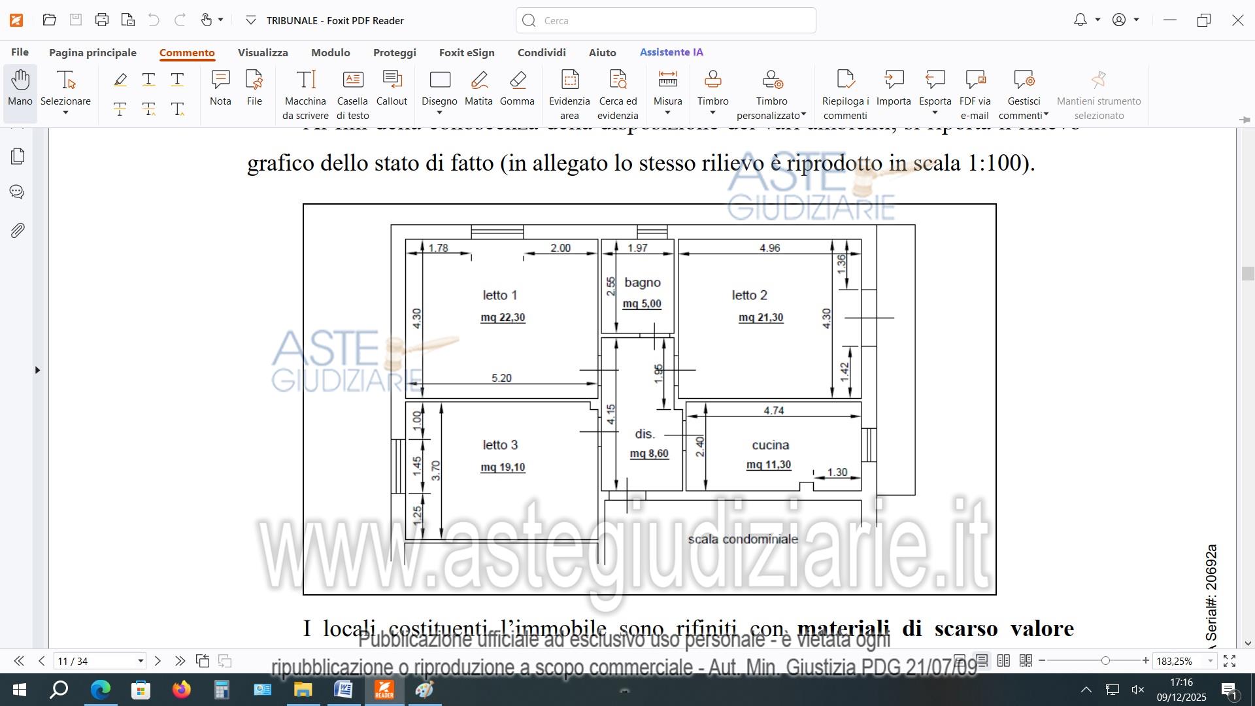Click the zoom slider handle

coord(1105,661)
